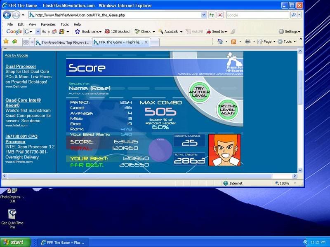Open the 367730-001 CPQ Processor ad link
Screen dimensions: 330x247
click(21, 139)
